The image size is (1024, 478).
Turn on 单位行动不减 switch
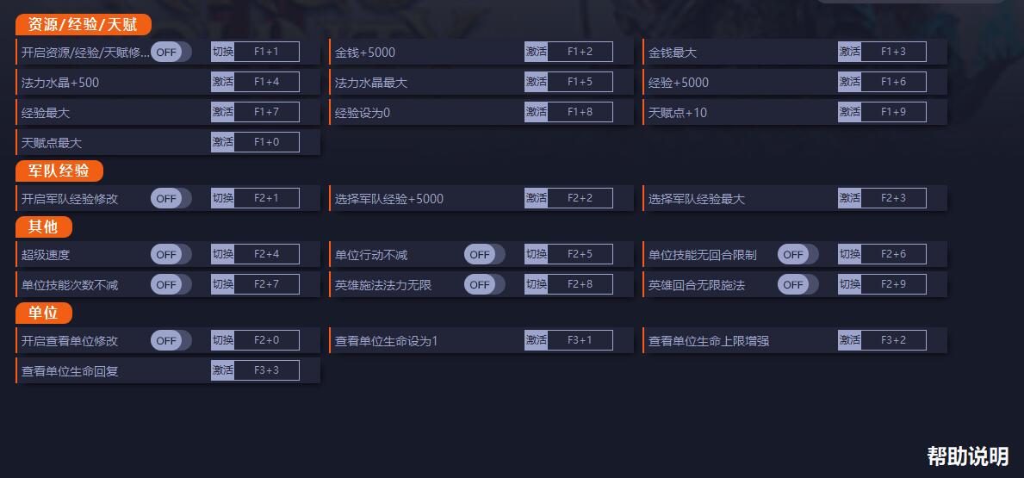485,255
